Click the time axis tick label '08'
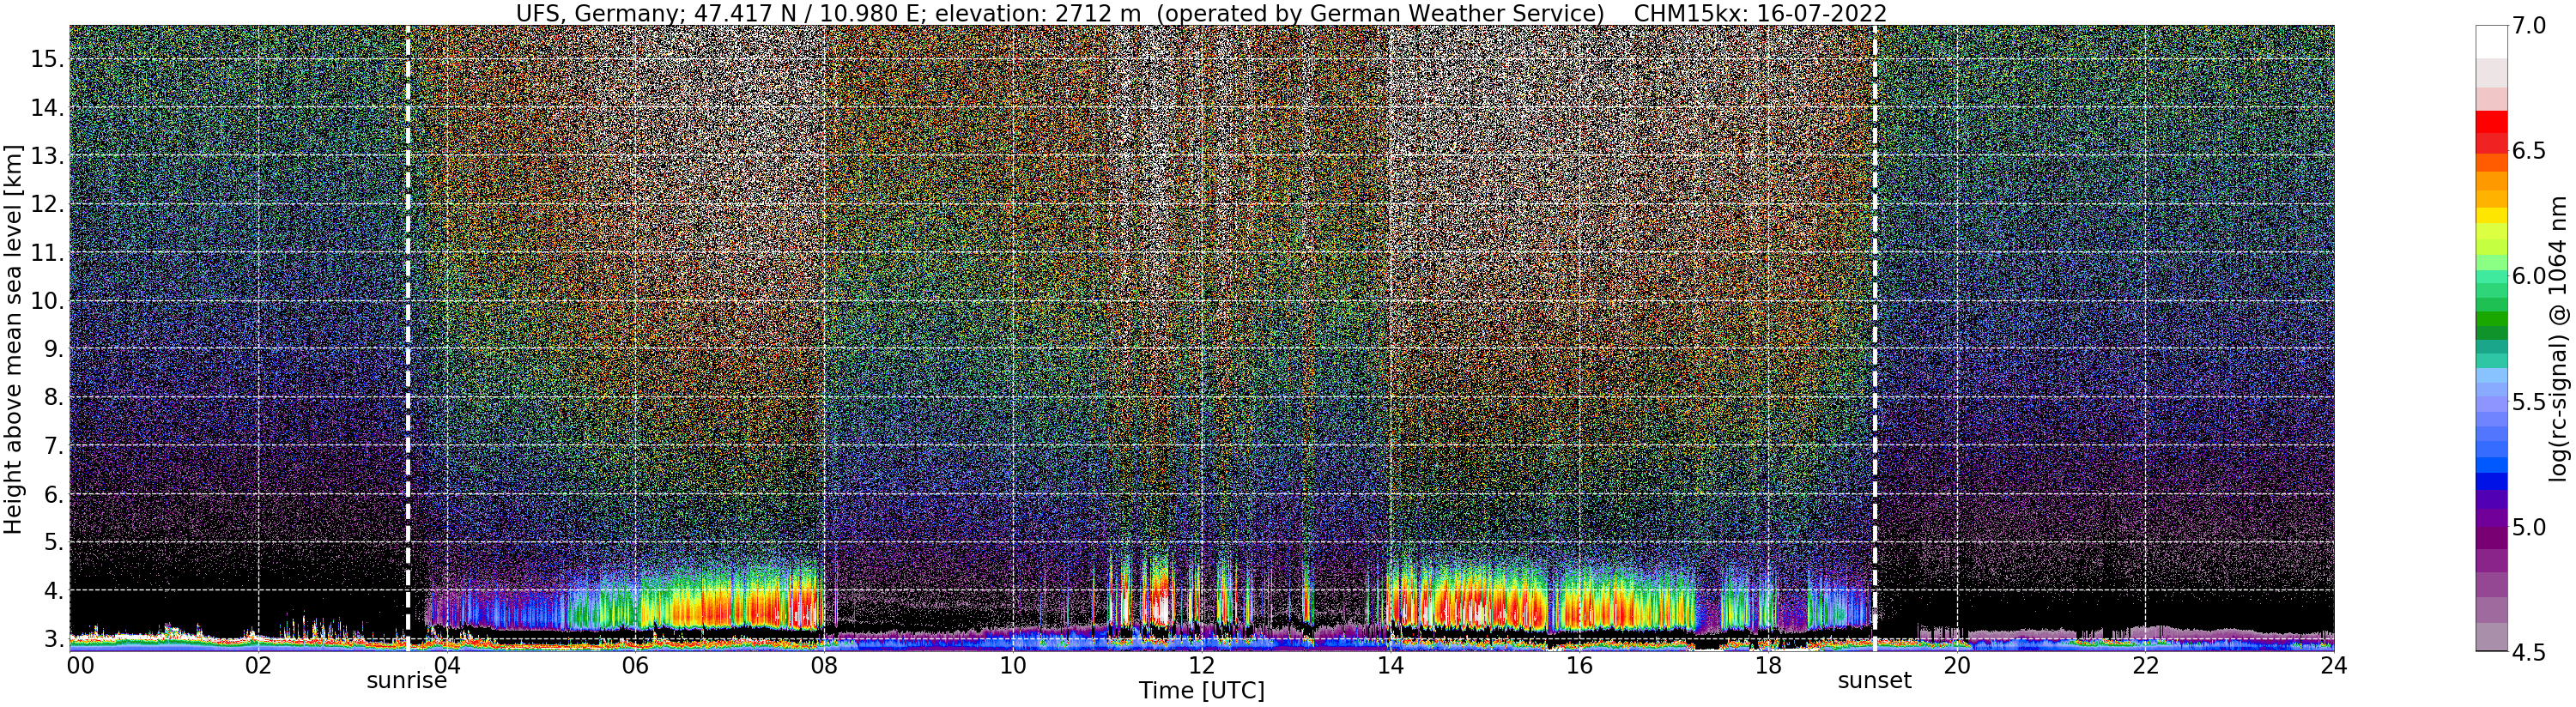Viewport: 2576px width, 707px height. [823, 665]
